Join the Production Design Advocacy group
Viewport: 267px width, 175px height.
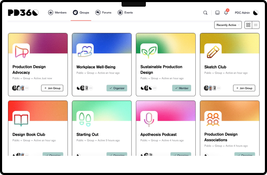pos(52,88)
